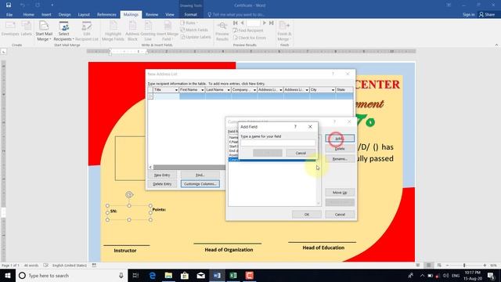Click Customize Columns button

(200, 184)
